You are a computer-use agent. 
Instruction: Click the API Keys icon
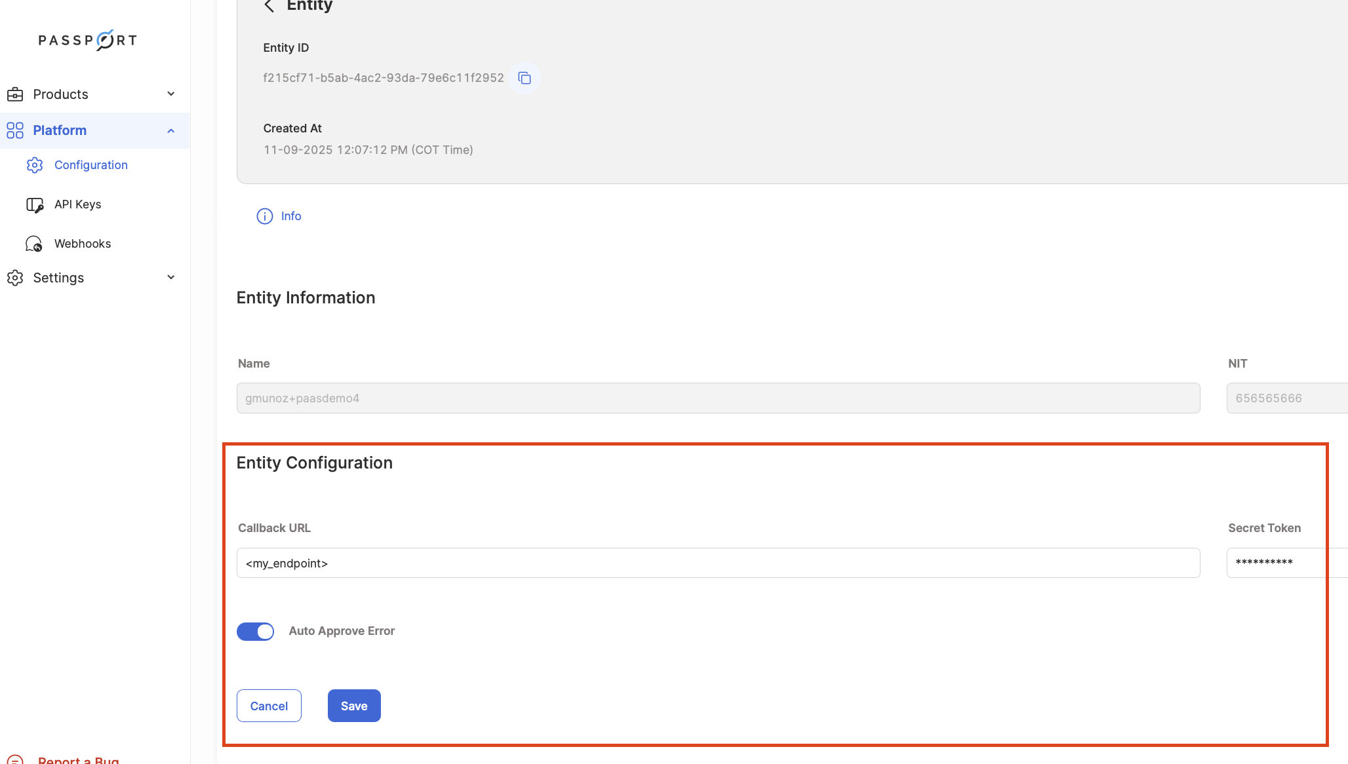coord(35,204)
